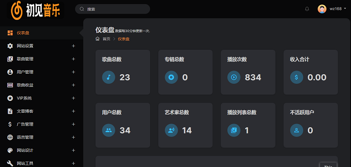This screenshot has height=167, width=351.
Task: Expand 广告管理 with its plus sign
Action: pyautogui.click(x=73, y=124)
